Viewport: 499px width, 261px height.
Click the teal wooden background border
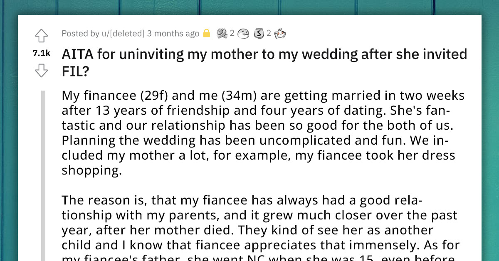[x=8, y=125]
